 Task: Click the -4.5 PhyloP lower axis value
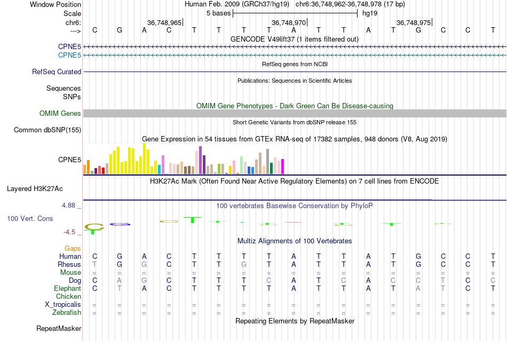click(69, 232)
